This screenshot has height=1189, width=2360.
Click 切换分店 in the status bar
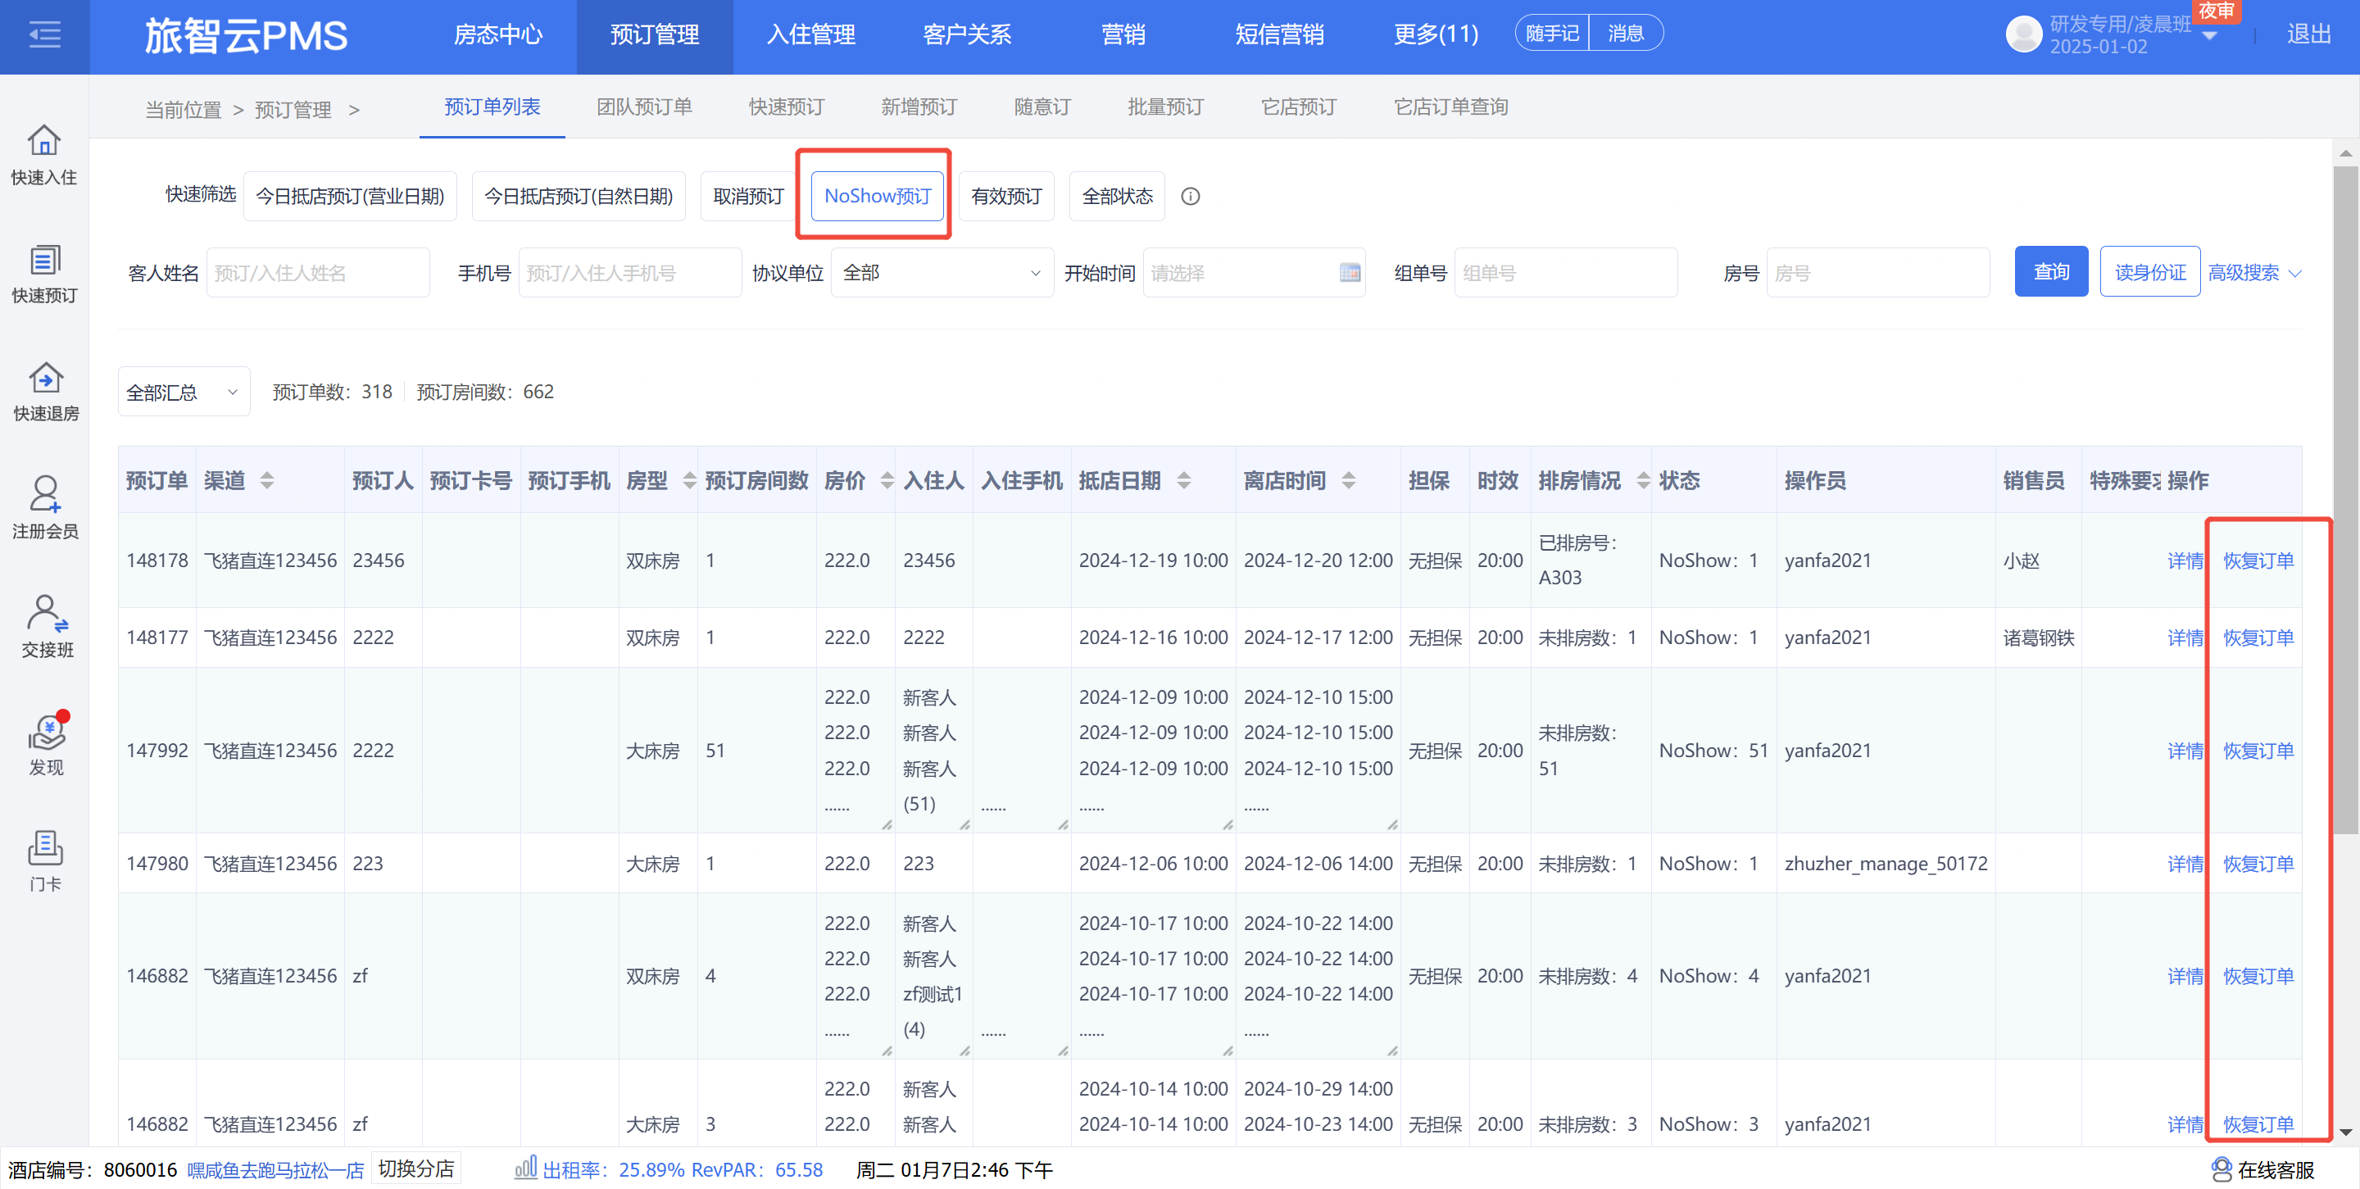[416, 1168]
